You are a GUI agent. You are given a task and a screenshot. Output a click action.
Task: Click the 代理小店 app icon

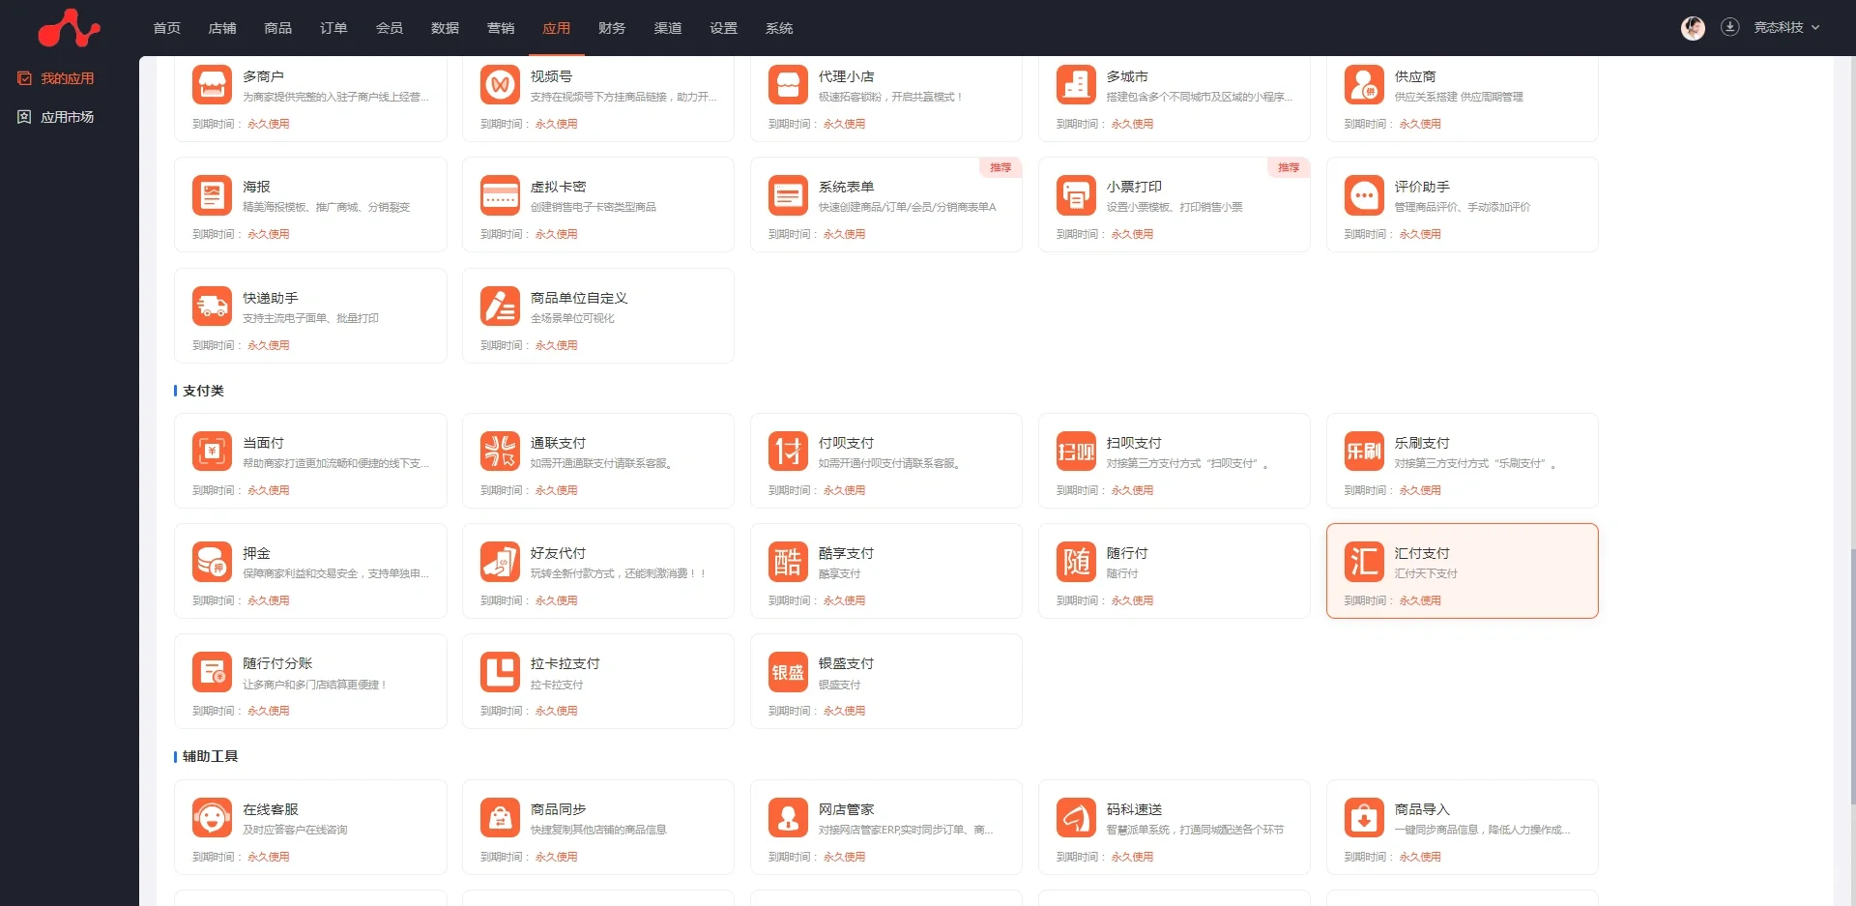788,85
